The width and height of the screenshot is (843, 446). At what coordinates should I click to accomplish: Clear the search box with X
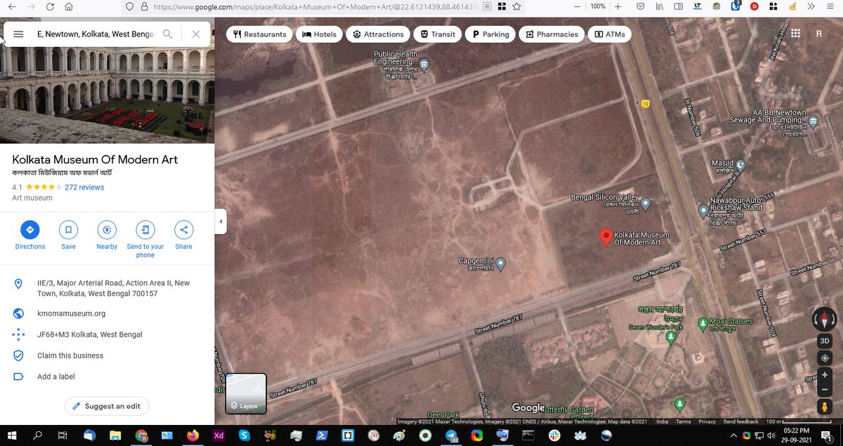point(196,34)
